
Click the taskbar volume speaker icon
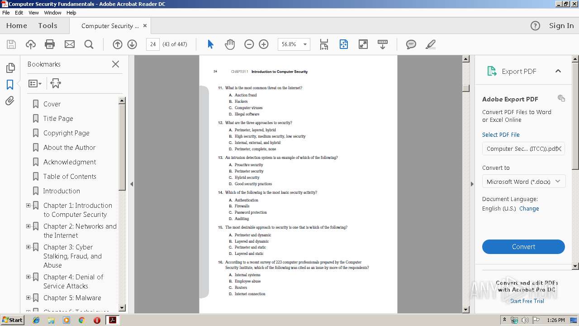tap(525, 320)
